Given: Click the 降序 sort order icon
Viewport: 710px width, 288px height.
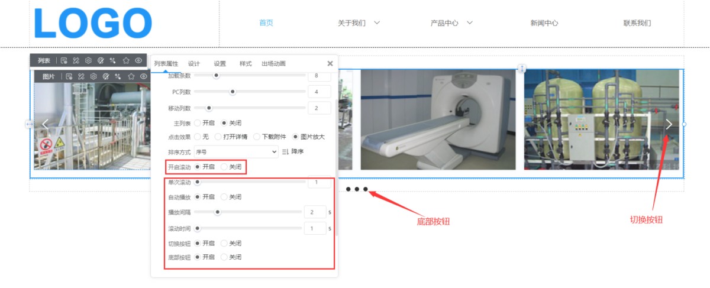Looking at the screenshot, I should (285, 152).
